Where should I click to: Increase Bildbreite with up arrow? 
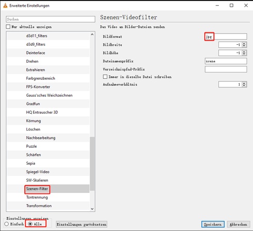(244, 43)
